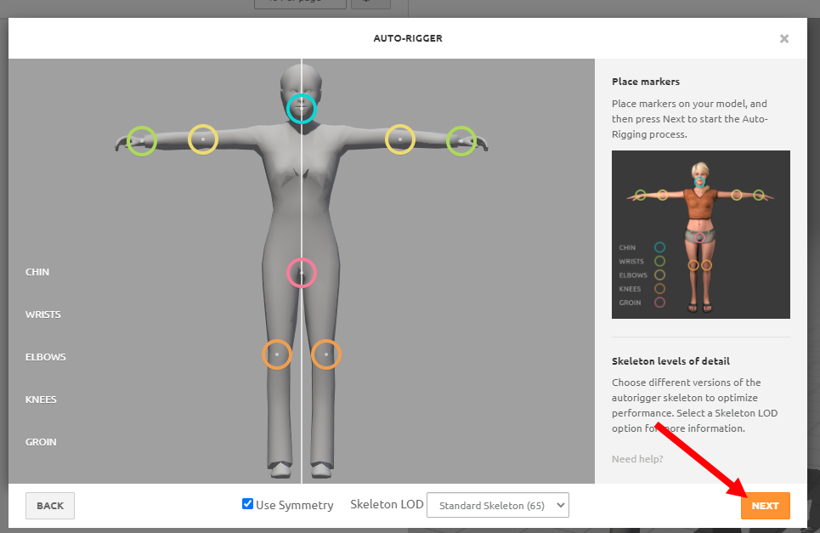Select the green wrist marker on the left hand
Image resolution: width=820 pixels, height=533 pixels.
[x=142, y=141]
